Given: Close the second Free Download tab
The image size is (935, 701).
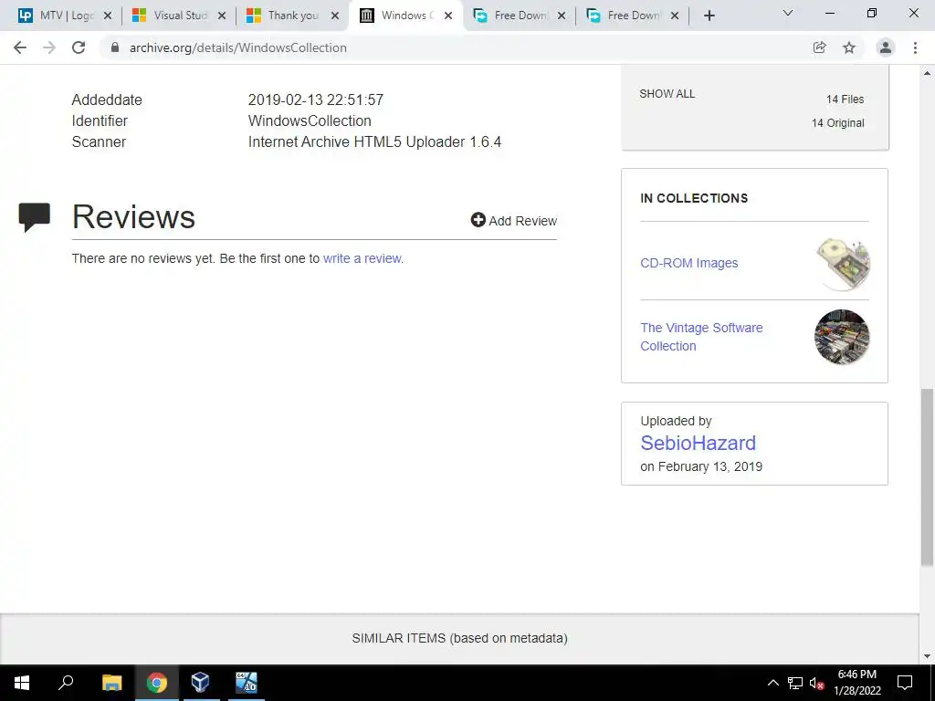Looking at the screenshot, I should [675, 16].
